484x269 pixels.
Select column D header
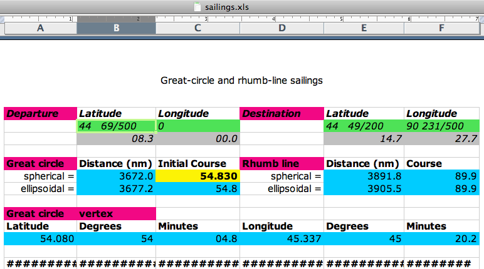pos(281,28)
